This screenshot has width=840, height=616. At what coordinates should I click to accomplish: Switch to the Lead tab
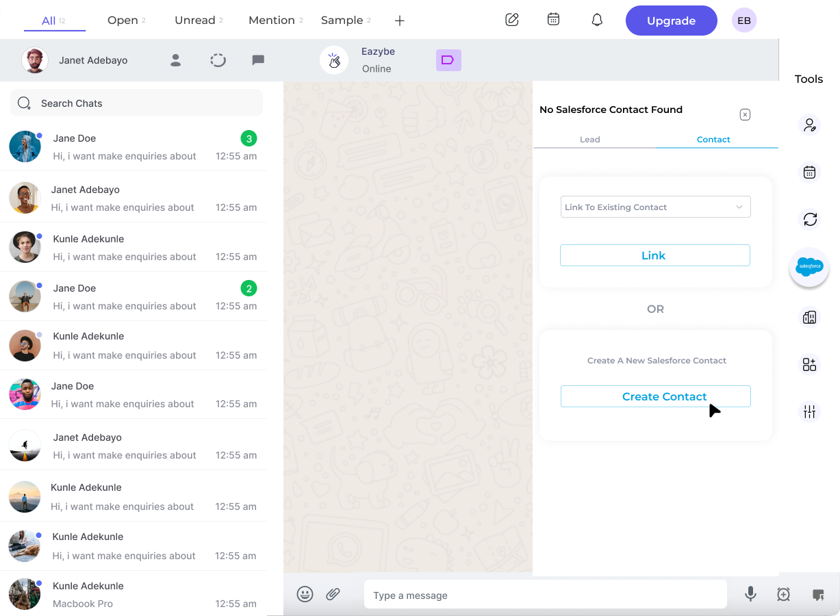589,139
